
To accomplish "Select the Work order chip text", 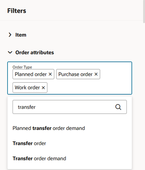I will [x=27, y=88].
